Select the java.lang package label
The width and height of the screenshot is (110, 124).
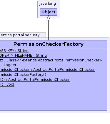(x=48, y=4)
